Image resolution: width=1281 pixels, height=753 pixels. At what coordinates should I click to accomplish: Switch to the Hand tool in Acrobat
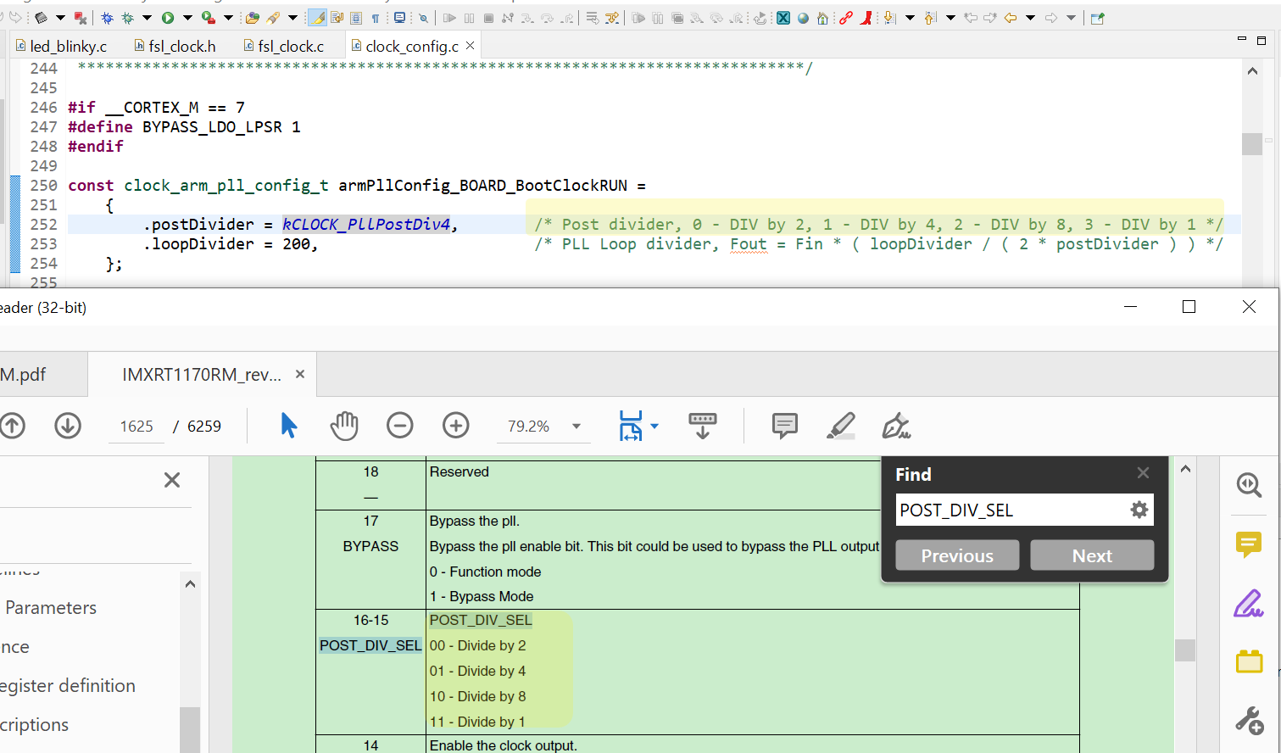coord(344,426)
